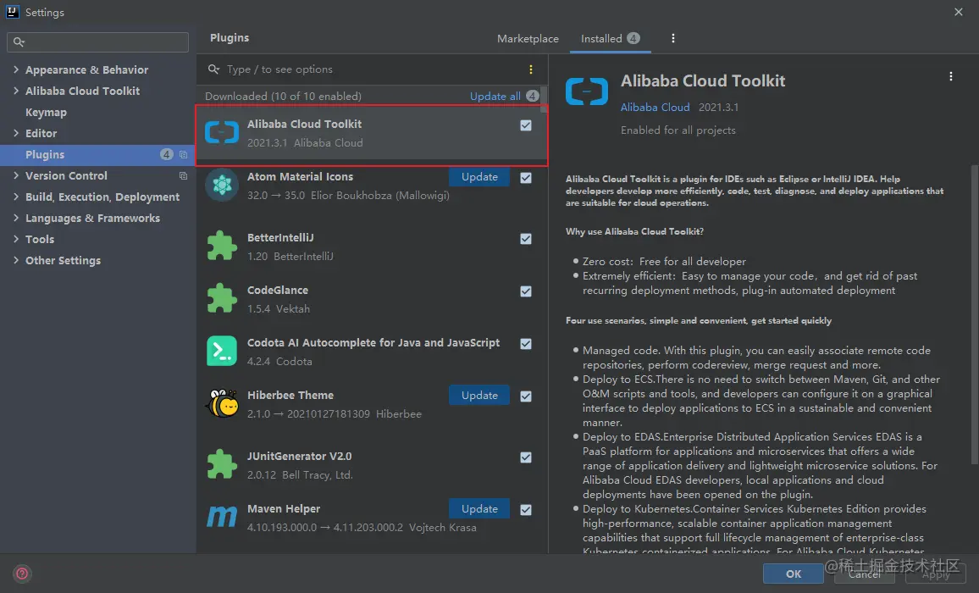Click the project-level icon beside Version Control

click(x=183, y=175)
